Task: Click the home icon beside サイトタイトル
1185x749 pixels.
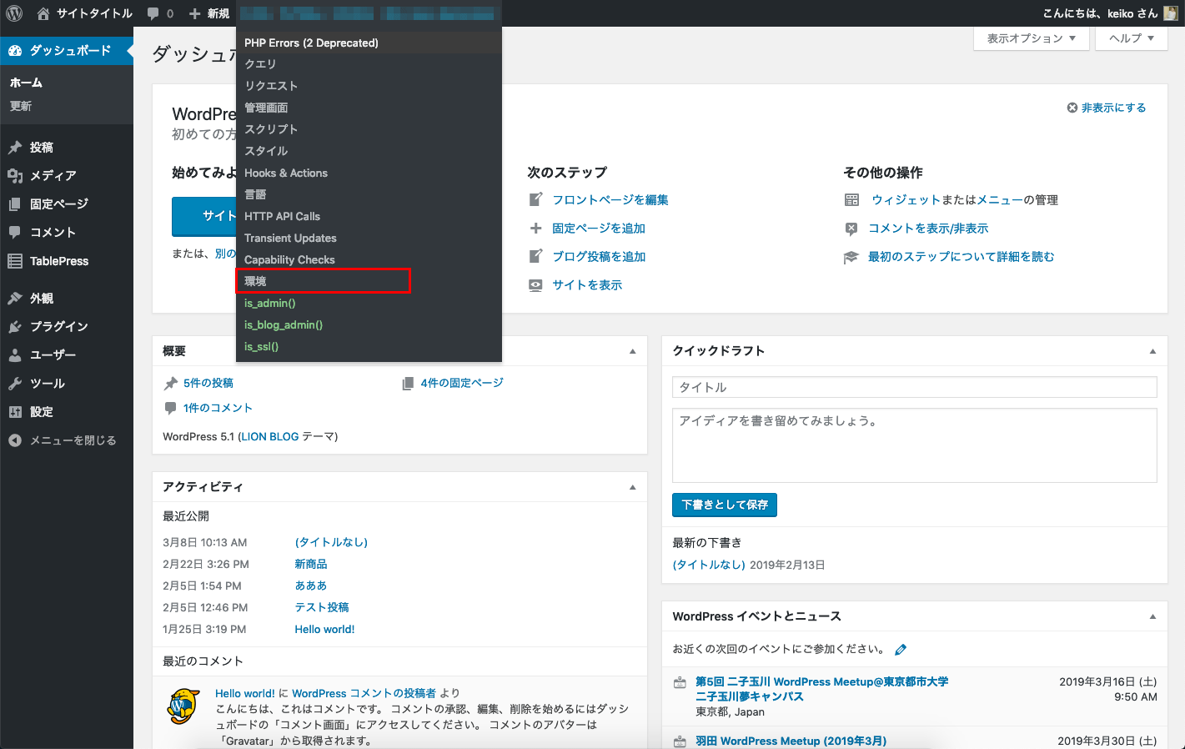Action: (x=43, y=13)
